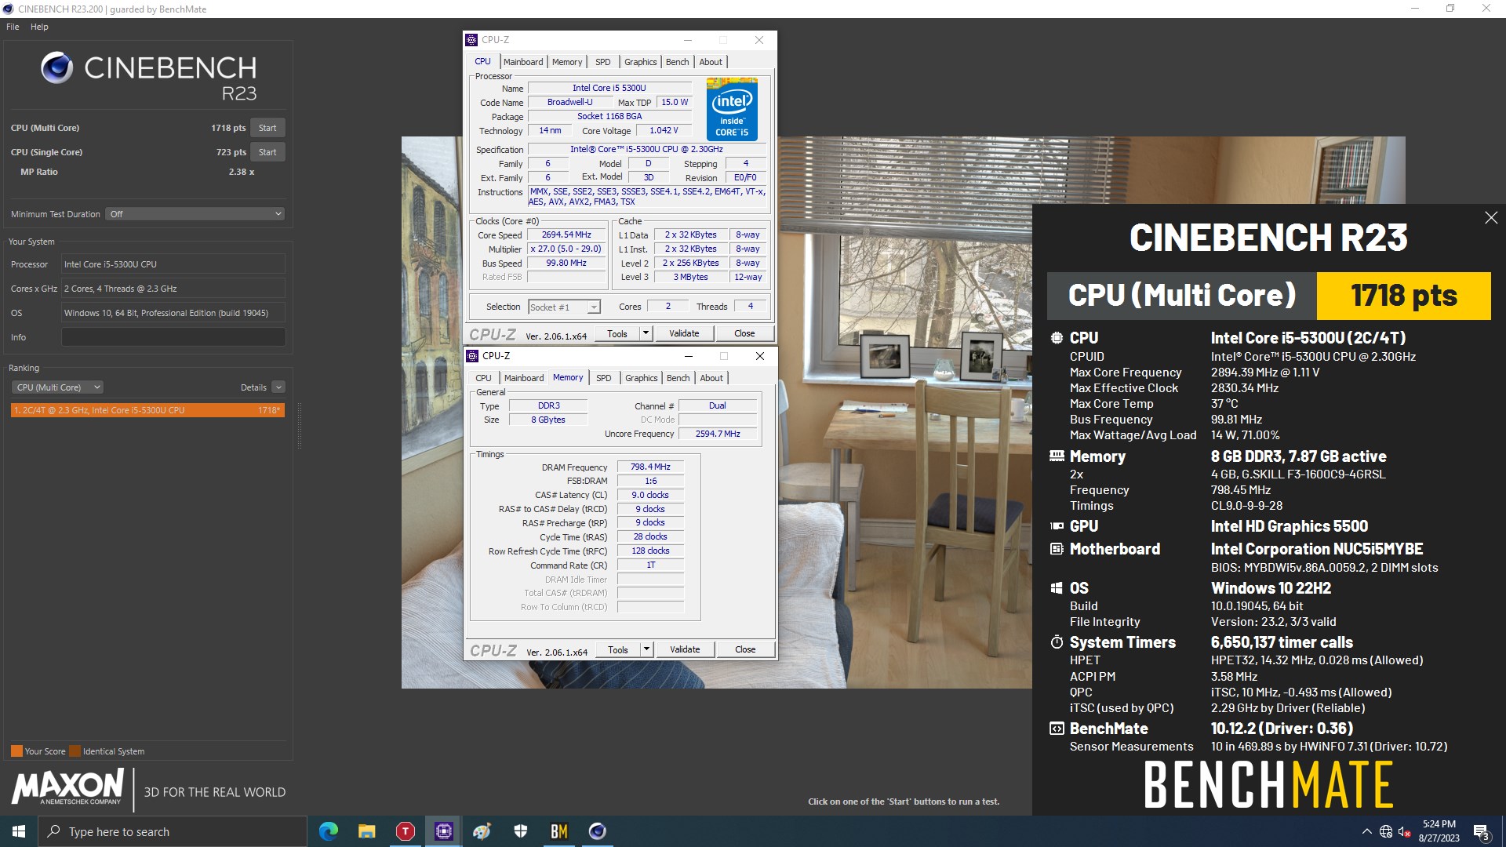Open Cinebench taskbar icon
Screen dimensions: 1506x847
tap(598, 831)
